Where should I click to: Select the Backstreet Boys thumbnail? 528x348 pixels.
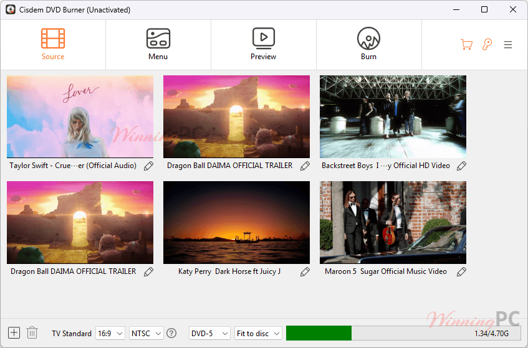pos(393,116)
